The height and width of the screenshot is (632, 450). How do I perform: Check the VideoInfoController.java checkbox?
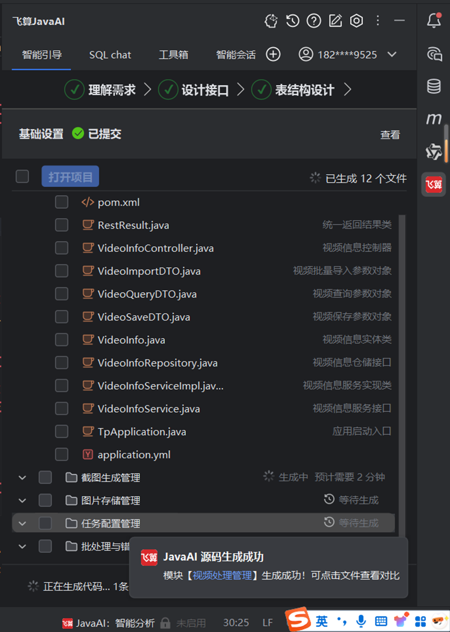[61, 248]
